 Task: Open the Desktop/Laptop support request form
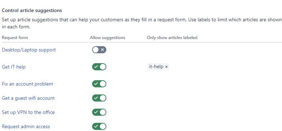(x=29, y=50)
